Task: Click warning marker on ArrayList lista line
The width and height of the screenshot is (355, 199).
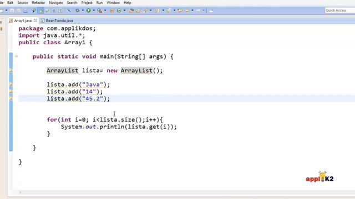Action: click(11, 71)
